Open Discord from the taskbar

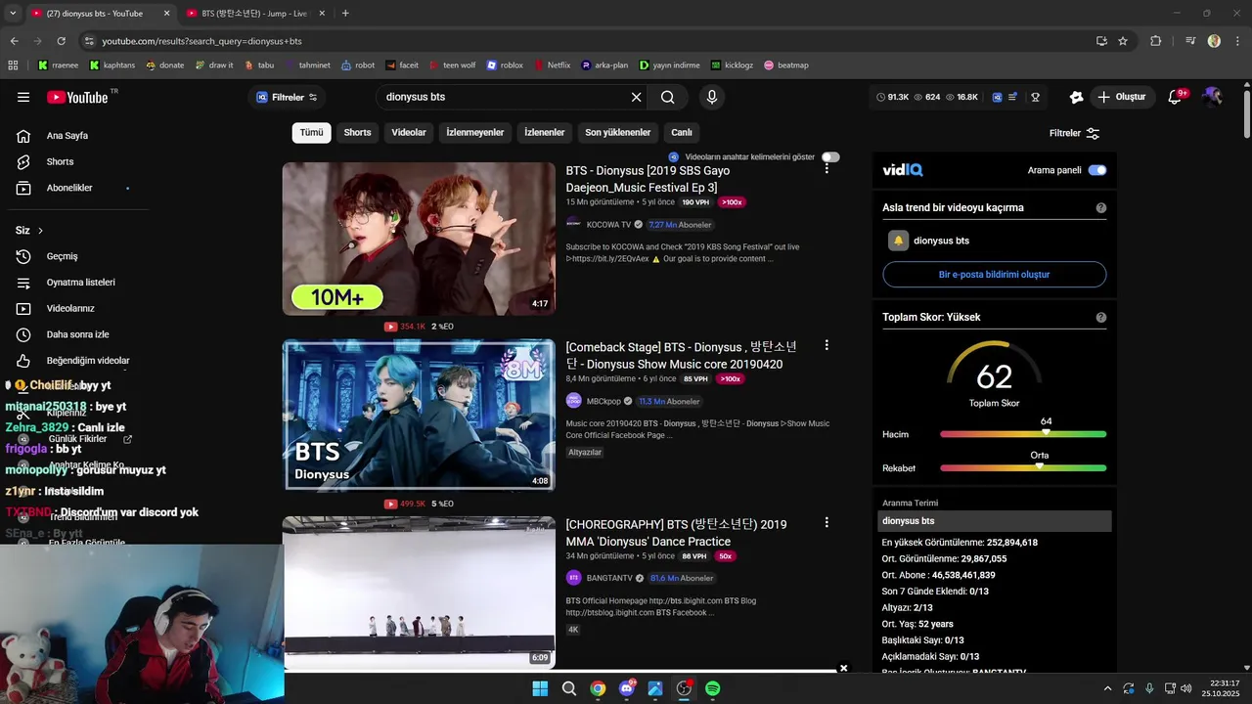point(627,688)
